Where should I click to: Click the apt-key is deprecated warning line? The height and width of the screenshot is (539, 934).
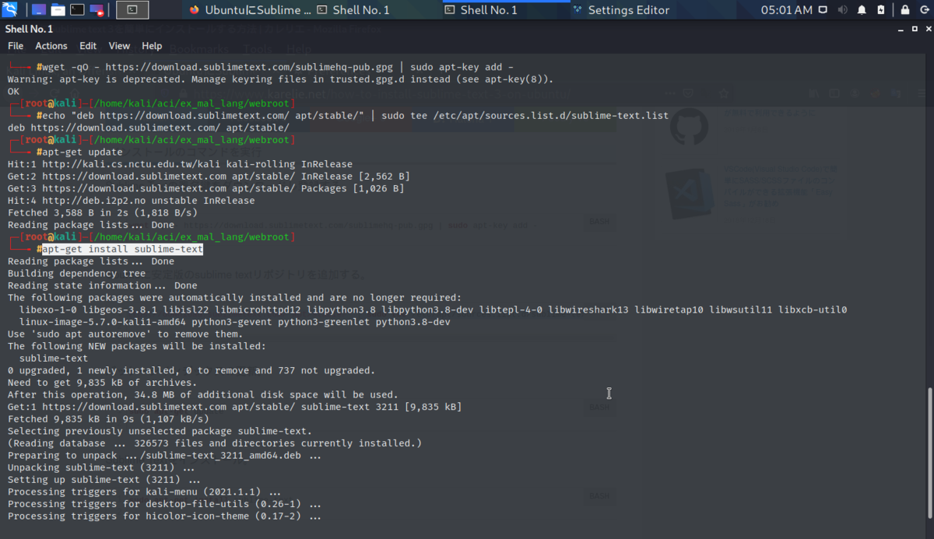[280, 79]
